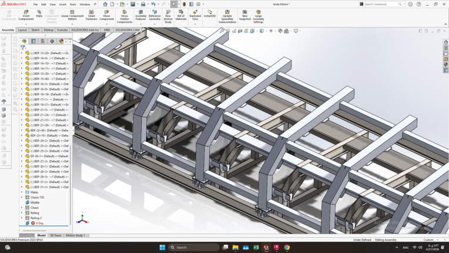
Task: Start a New Motion Study
Action: tap(168, 16)
